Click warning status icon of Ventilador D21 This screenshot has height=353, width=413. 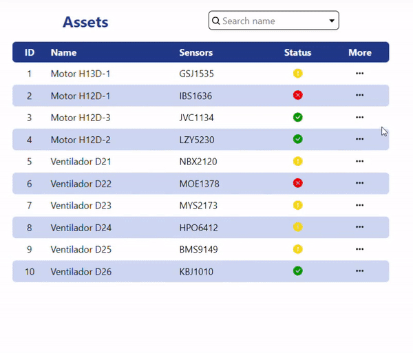297,161
